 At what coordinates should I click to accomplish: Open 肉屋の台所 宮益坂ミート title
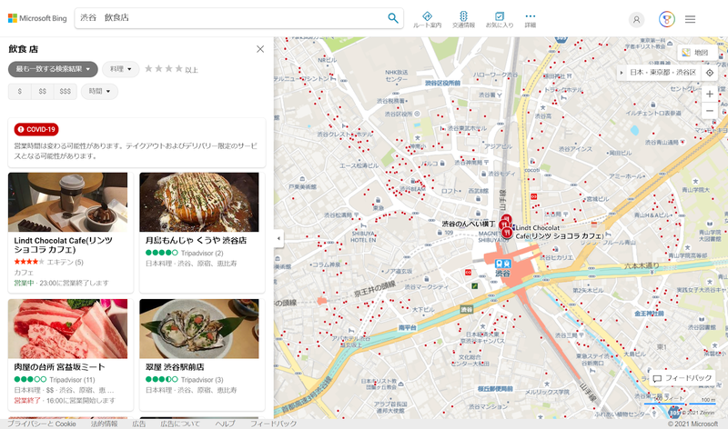click(x=59, y=367)
